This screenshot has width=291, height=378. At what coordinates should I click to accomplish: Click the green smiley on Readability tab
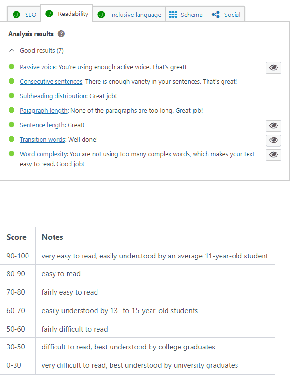click(x=49, y=14)
